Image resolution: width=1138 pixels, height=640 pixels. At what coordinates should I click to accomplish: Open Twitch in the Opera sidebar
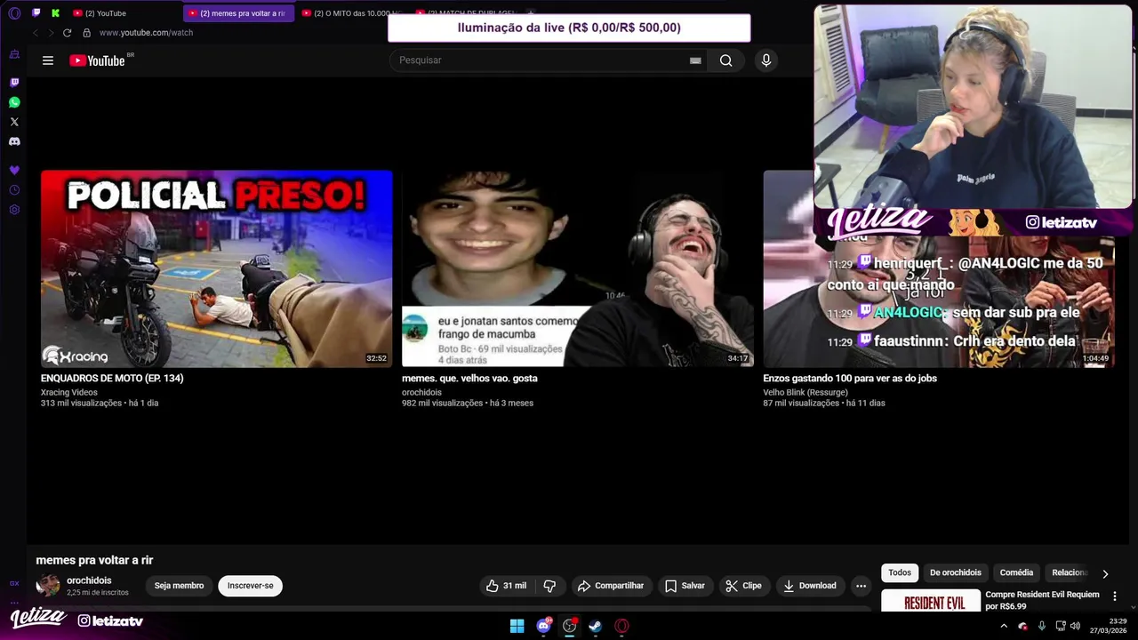[x=14, y=83]
